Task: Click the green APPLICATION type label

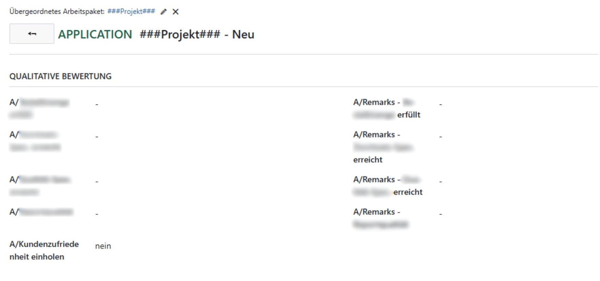Action: (95, 34)
